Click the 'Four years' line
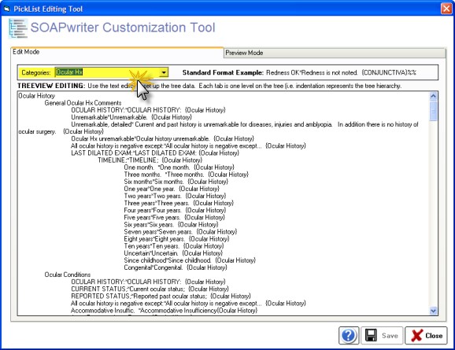 pyautogui.click(x=175, y=210)
